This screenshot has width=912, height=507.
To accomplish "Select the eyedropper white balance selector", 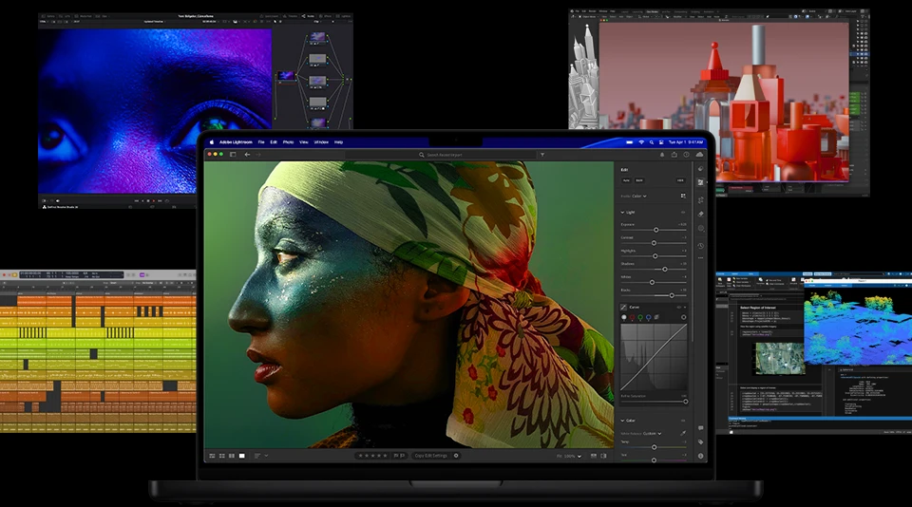I will pyautogui.click(x=682, y=433).
